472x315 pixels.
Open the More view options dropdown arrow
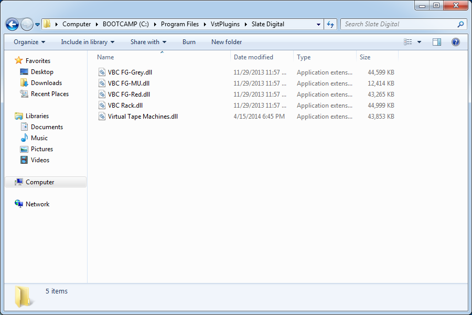point(419,42)
